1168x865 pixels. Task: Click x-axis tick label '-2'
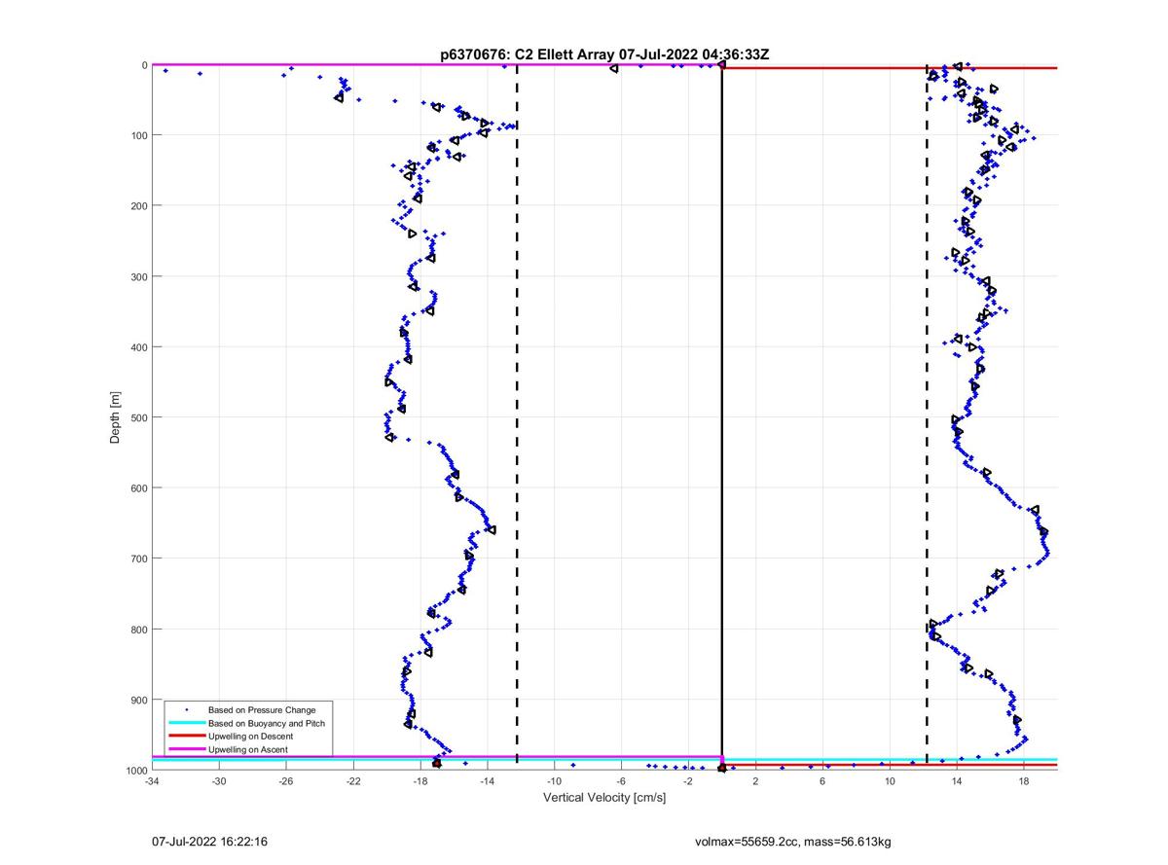click(688, 780)
